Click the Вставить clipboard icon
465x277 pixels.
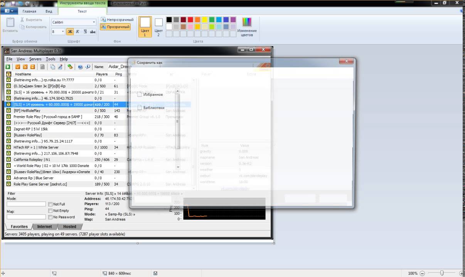click(10, 22)
